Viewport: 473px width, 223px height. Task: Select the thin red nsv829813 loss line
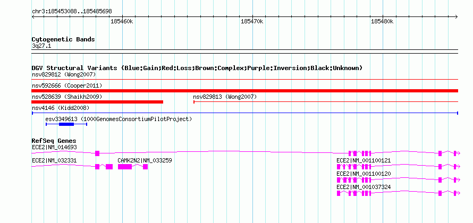click(x=326, y=102)
